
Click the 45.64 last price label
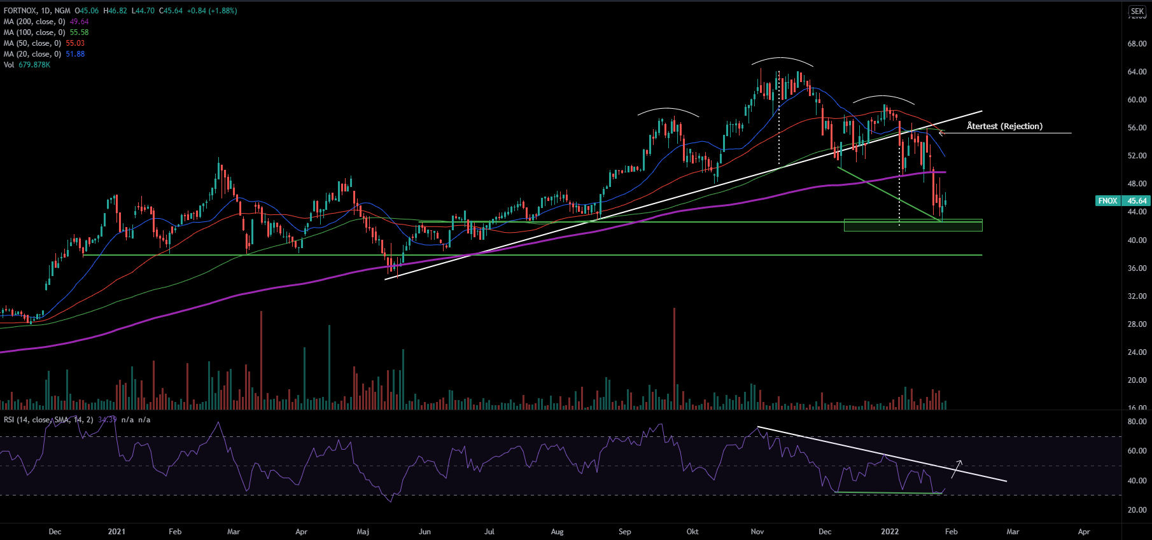point(1137,201)
